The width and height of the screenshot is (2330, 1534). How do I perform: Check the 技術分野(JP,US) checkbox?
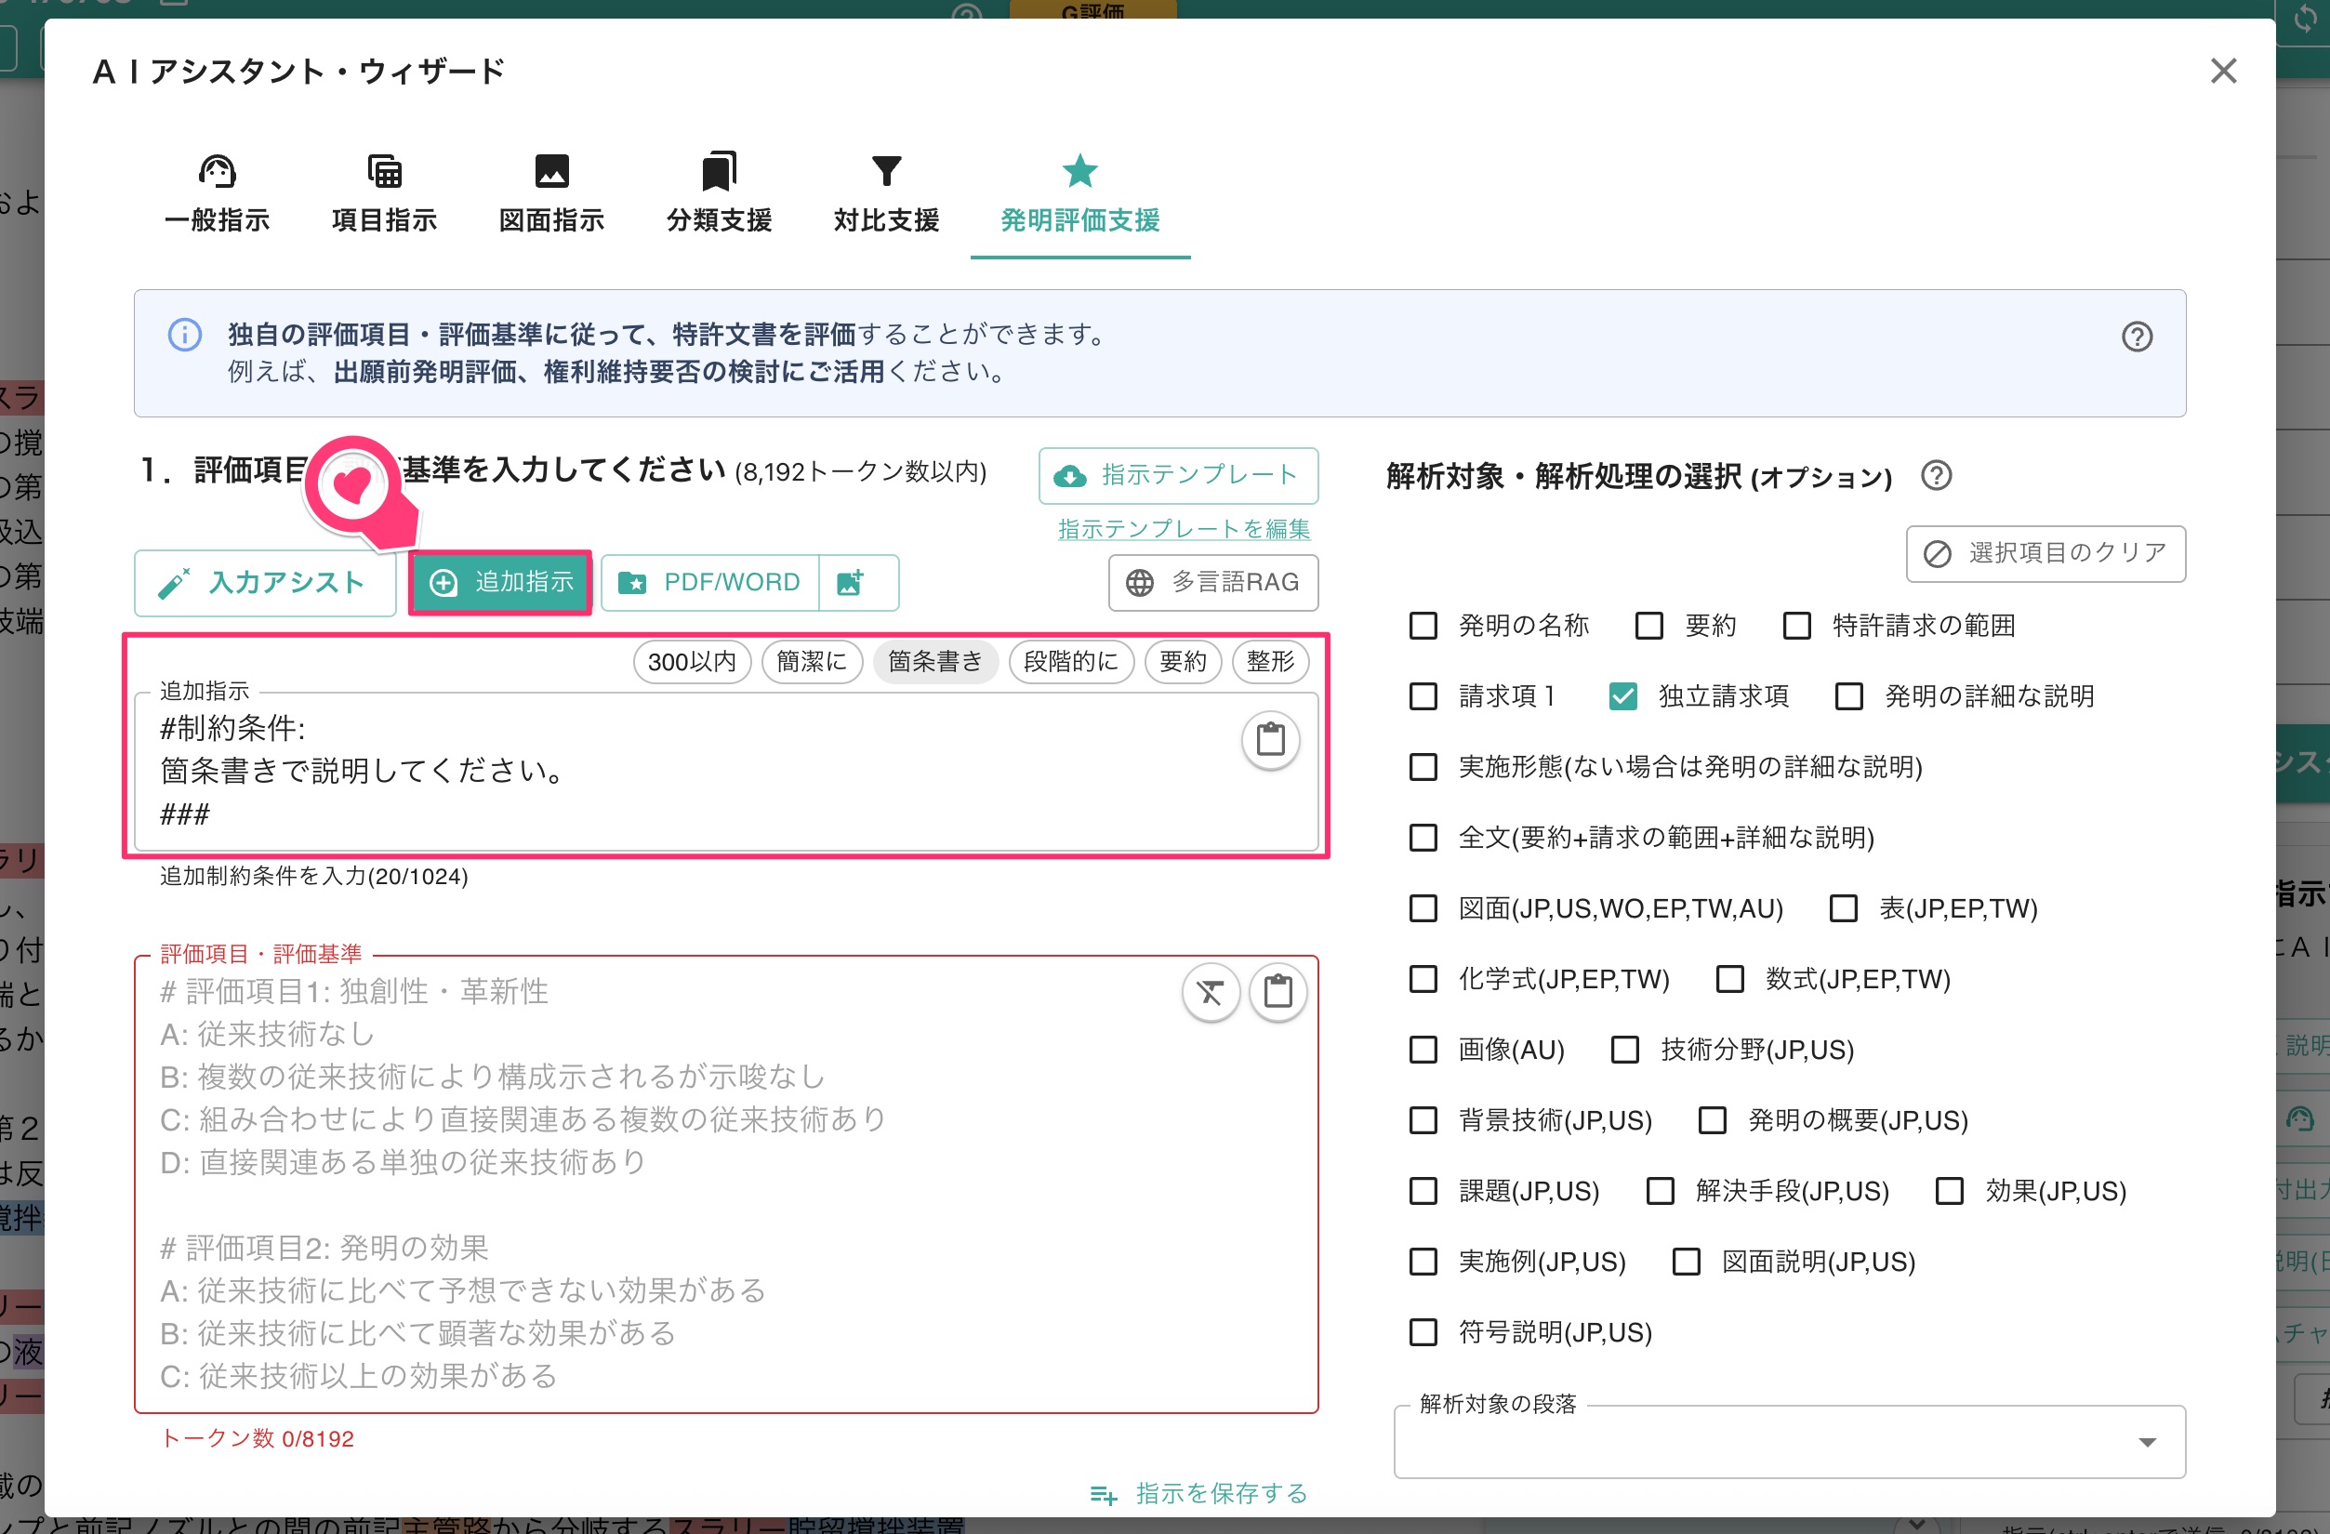click(x=1624, y=1050)
